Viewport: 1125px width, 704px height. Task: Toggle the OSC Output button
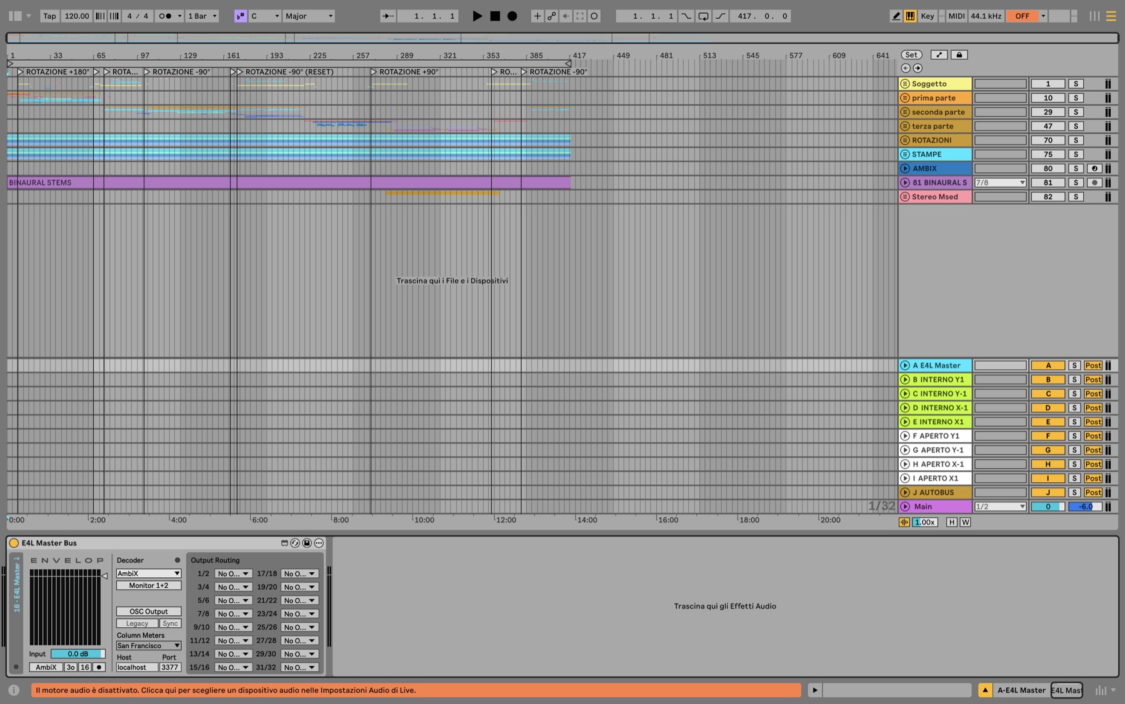point(149,612)
